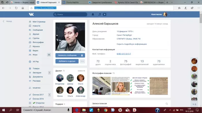Close the Алексей Барышко tab
This screenshot has height=113, width=202.
[59, 2]
